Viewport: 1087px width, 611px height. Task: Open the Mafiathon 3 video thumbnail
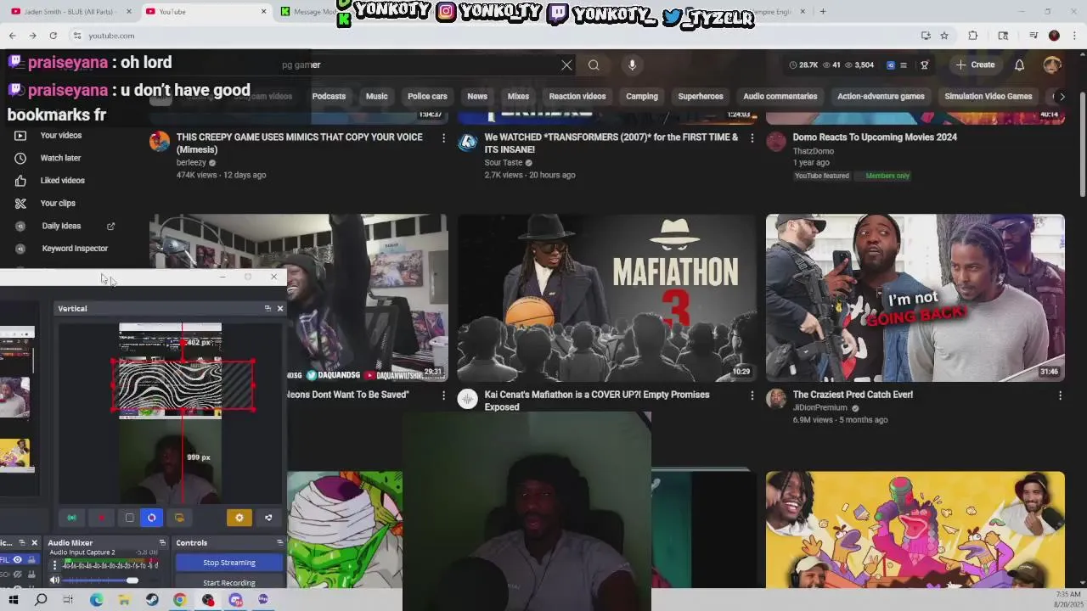point(606,298)
